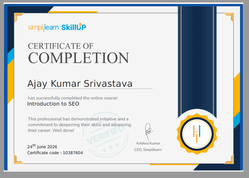Screen dimensions: 249x178
Task: Click the Simplilearn logo
Action: [43, 28]
